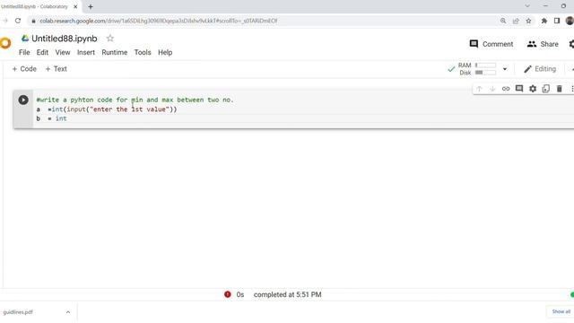Screen dimensions: 574x323
Task: Share the notebook
Action: point(543,44)
